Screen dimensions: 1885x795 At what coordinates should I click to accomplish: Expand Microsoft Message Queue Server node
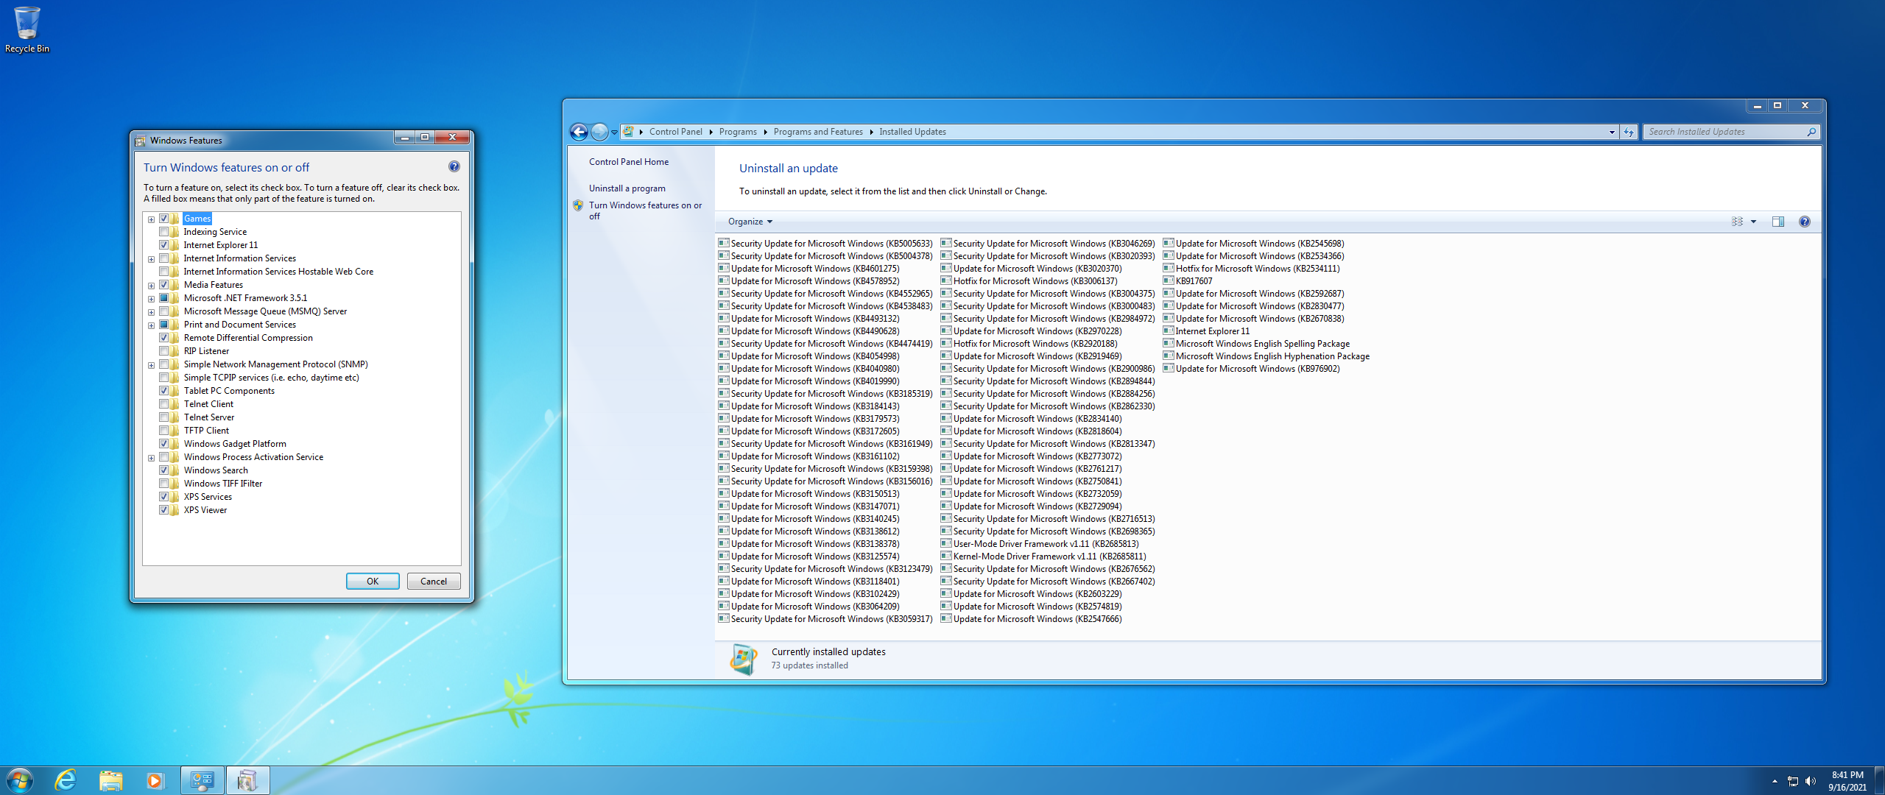[x=152, y=312]
